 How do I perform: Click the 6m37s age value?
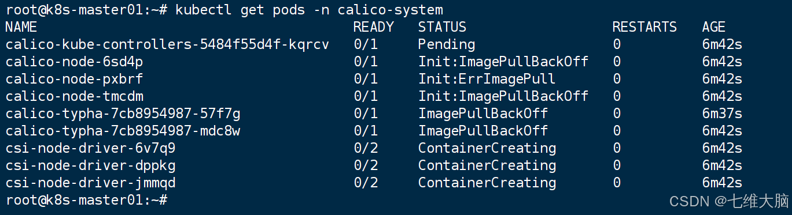[722, 114]
